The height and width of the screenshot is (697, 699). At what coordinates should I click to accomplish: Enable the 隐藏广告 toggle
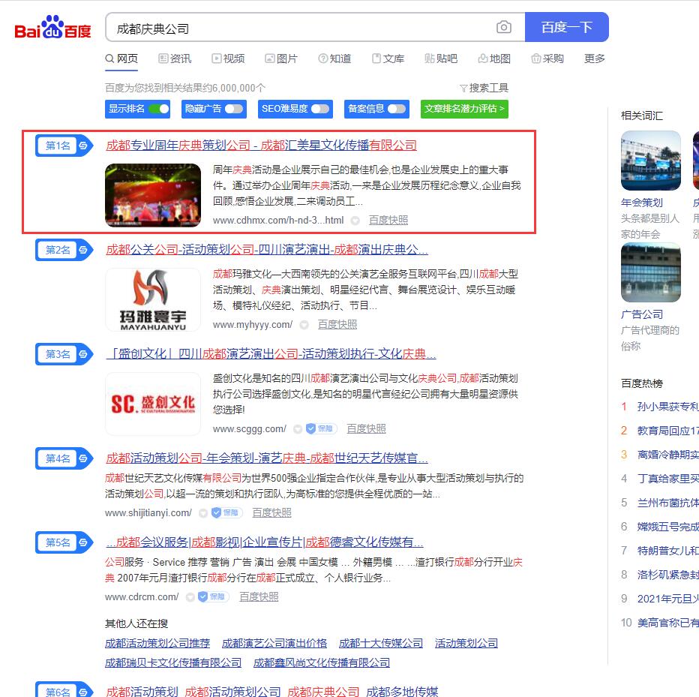pyautogui.click(x=234, y=109)
